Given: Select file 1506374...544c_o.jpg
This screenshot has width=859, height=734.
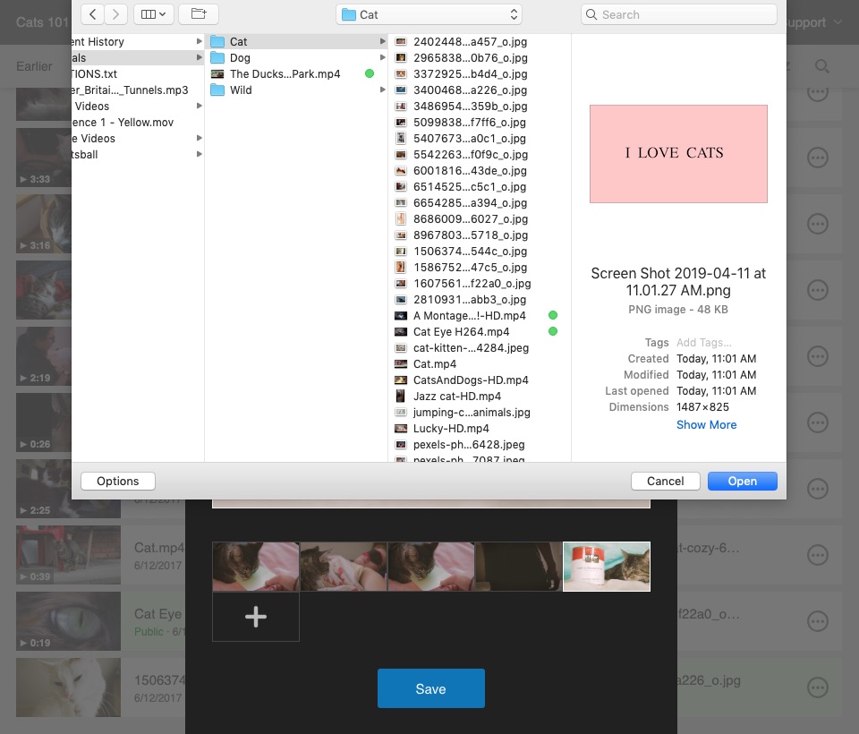Looking at the screenshot, I should [480, 251].
